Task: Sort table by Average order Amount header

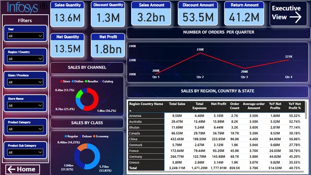Action: pos(254,106)
